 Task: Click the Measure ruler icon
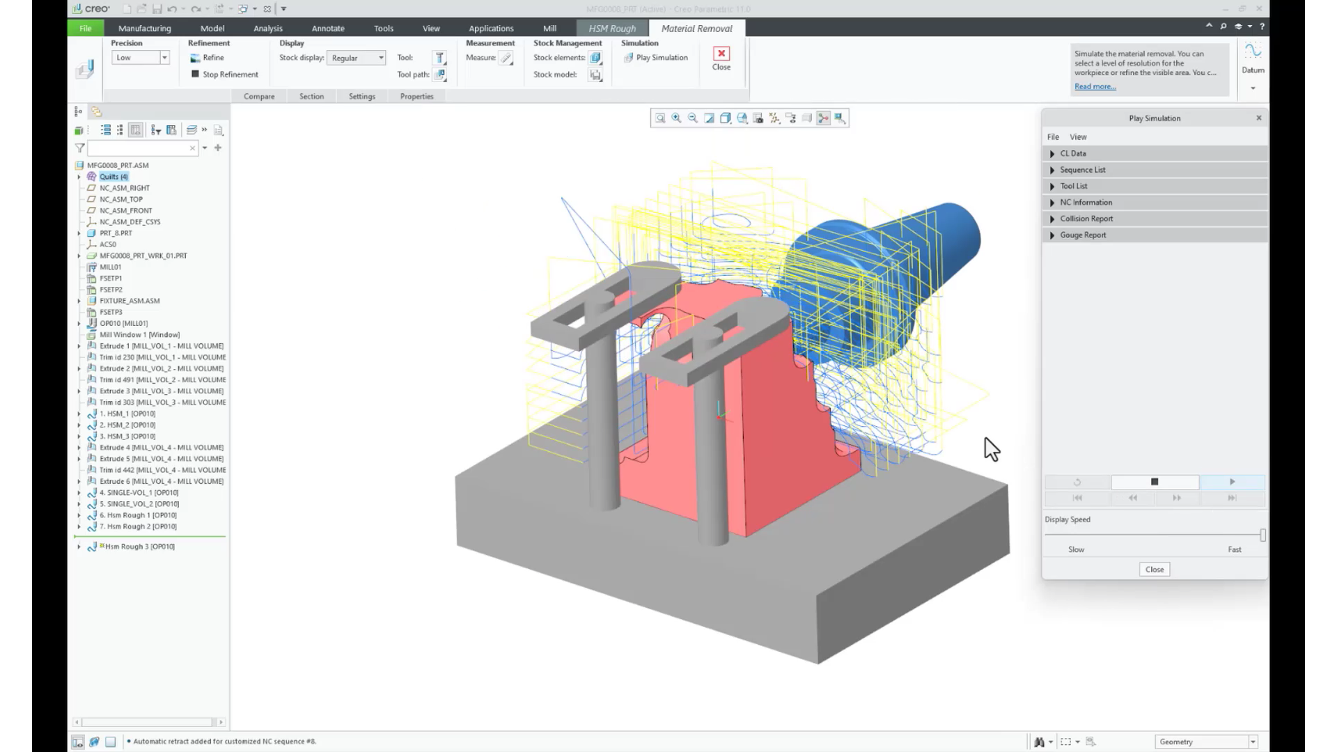point(506,58)
